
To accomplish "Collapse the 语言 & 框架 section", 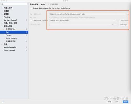I will coord(2,26).
